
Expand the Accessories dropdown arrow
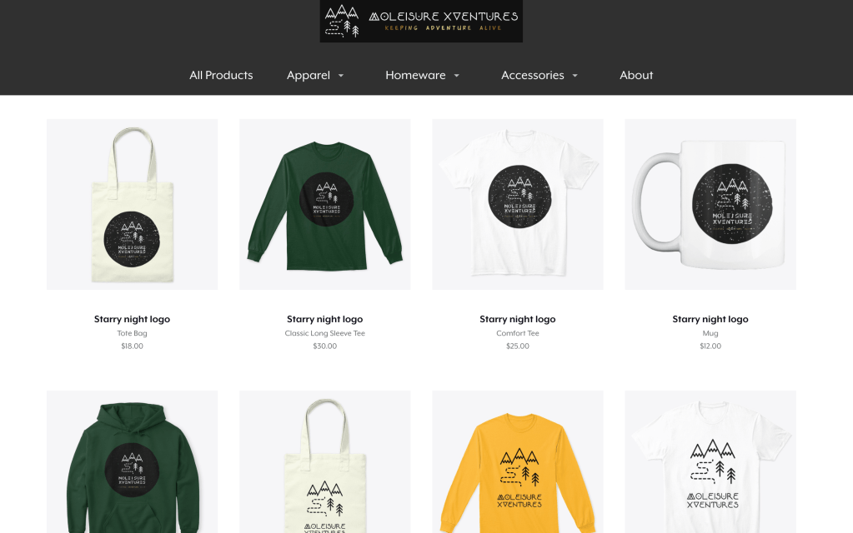[x=575, y=76]
